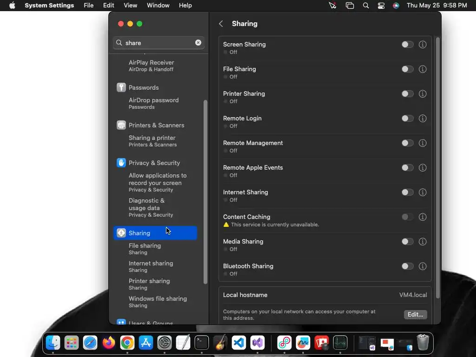Open info for Remote Apple Events
Viewport: 476px width, 357px height.
click(x=422, y=167)
